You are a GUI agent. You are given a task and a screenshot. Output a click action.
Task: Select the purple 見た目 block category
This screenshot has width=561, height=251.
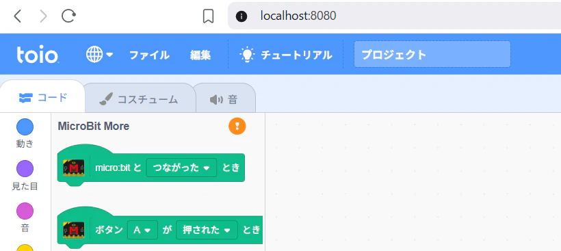(25, 176)
